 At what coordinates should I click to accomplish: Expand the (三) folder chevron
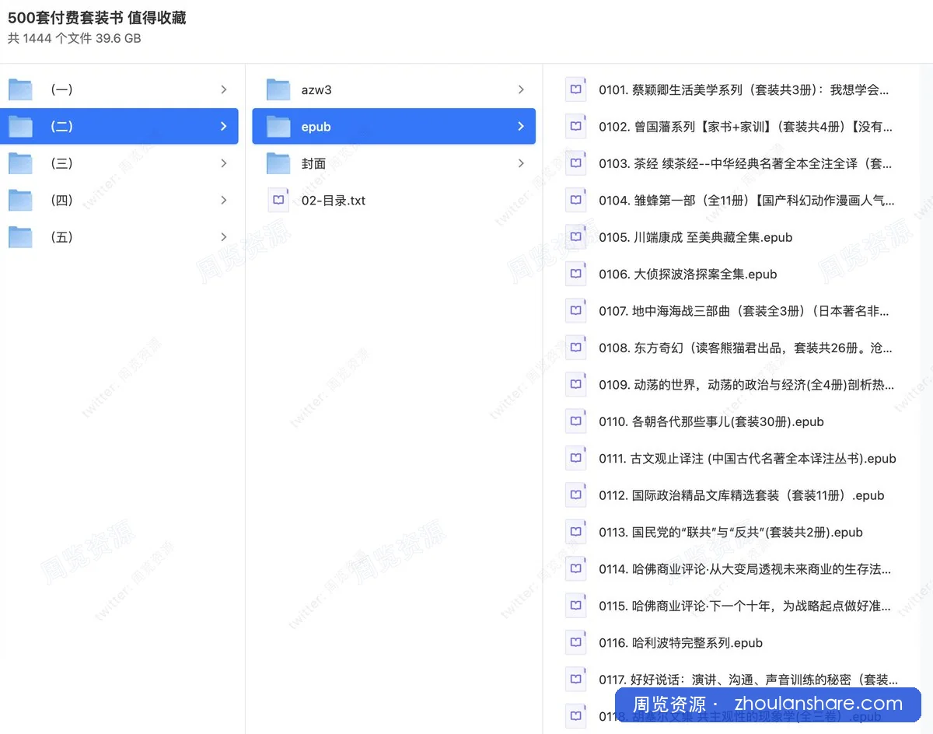coord(224,163)
